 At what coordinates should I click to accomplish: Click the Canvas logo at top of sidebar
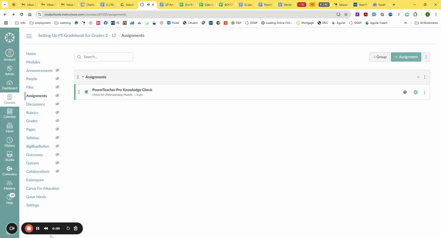tap(10, 37)
